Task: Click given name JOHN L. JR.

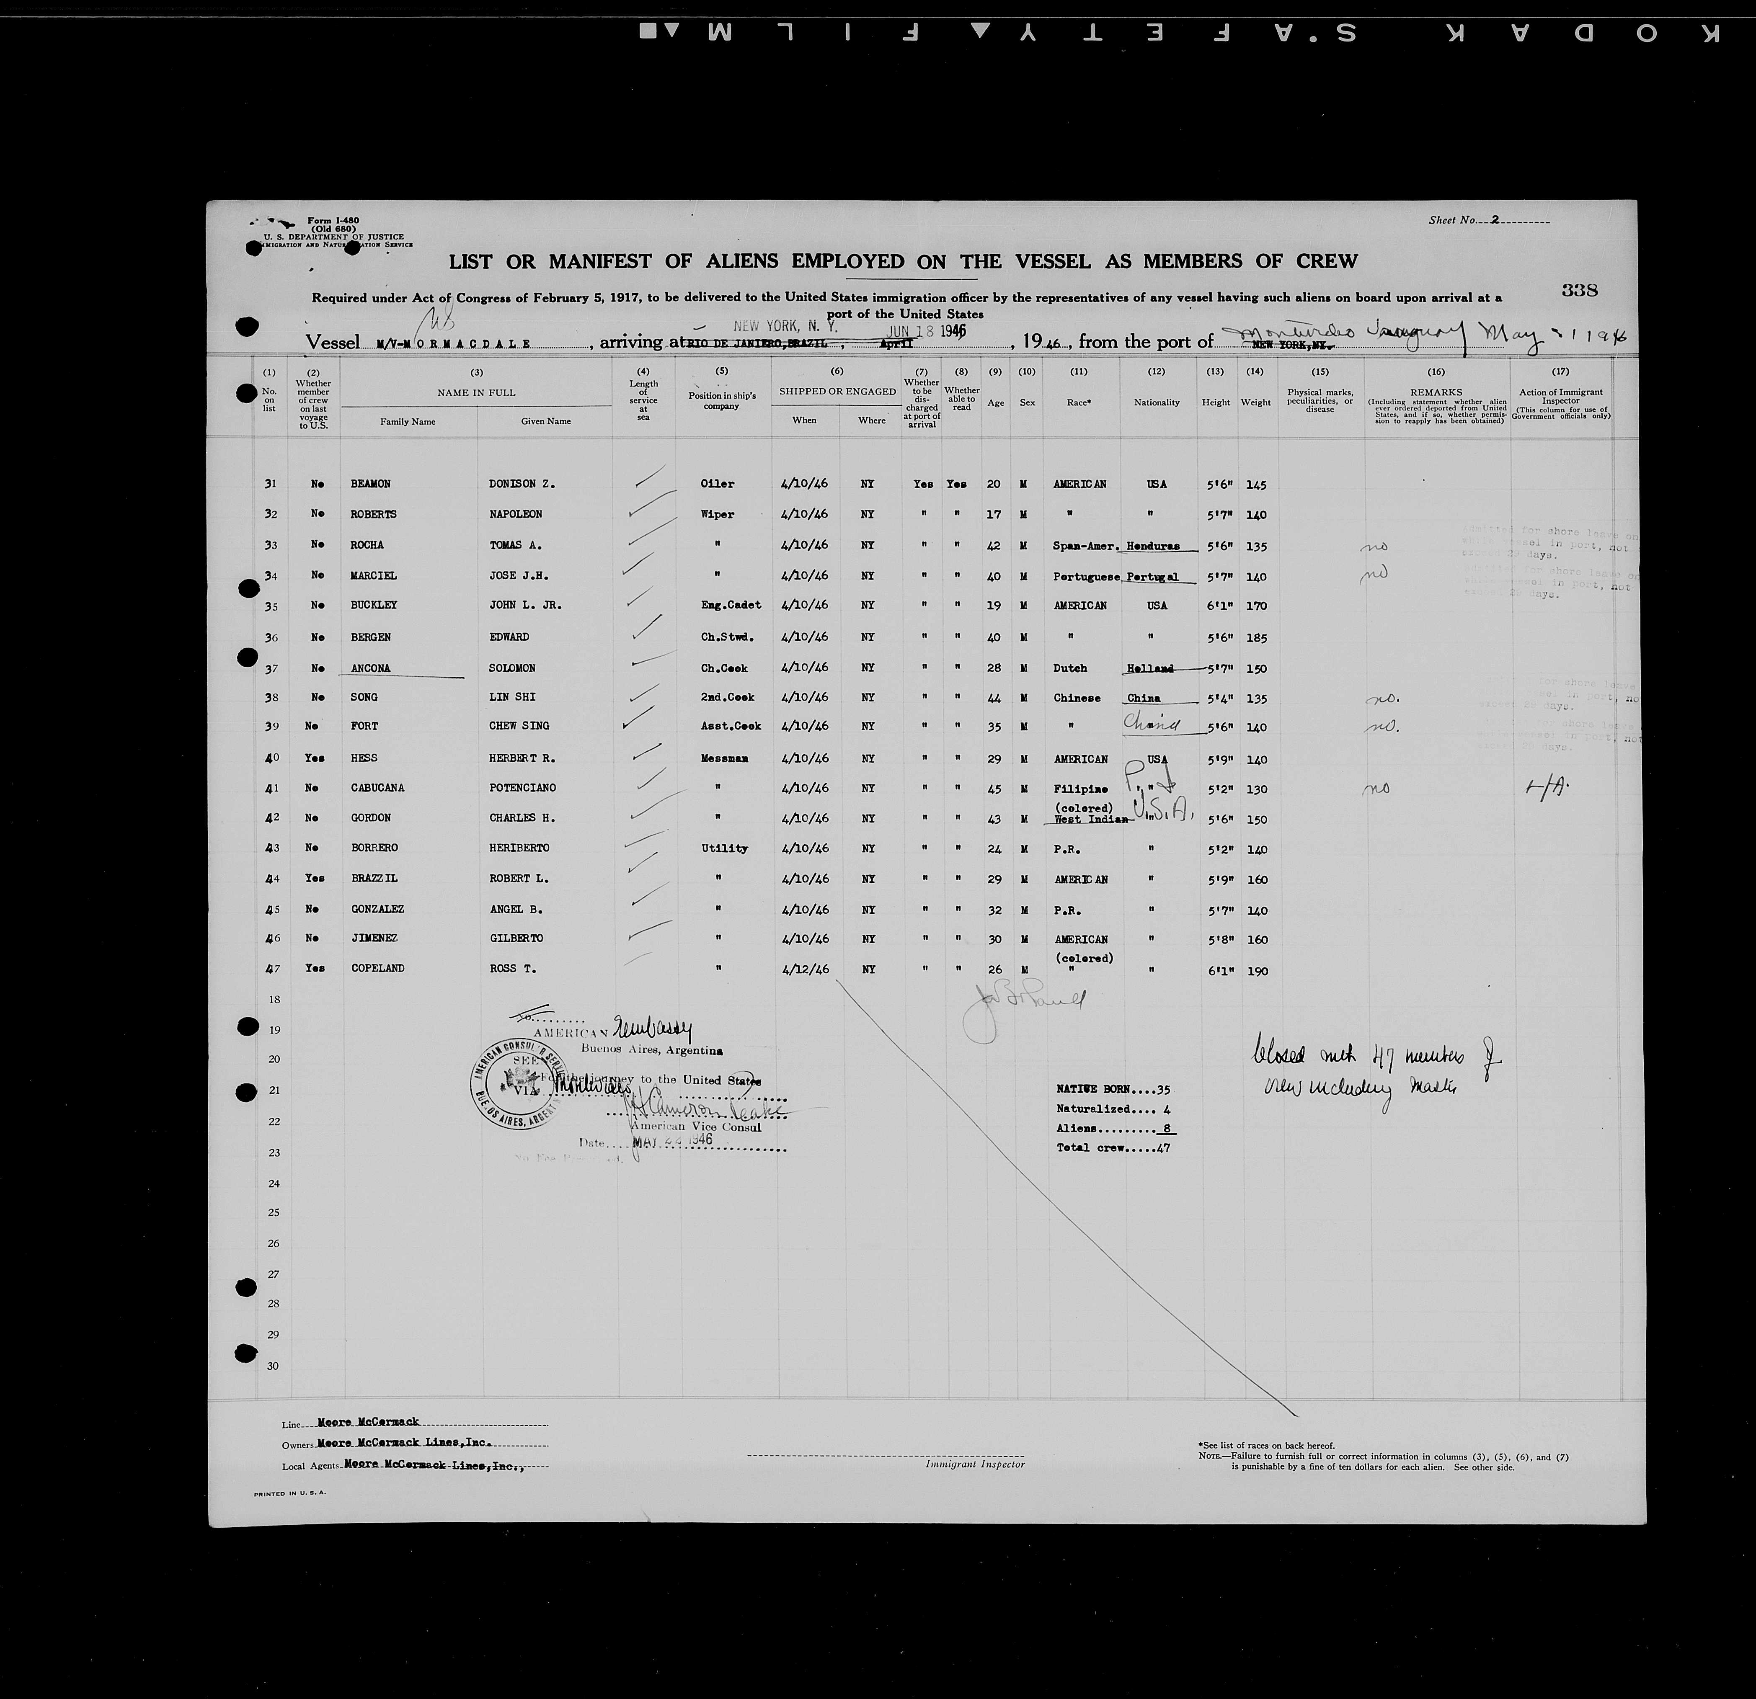Action: click(525, 605)
